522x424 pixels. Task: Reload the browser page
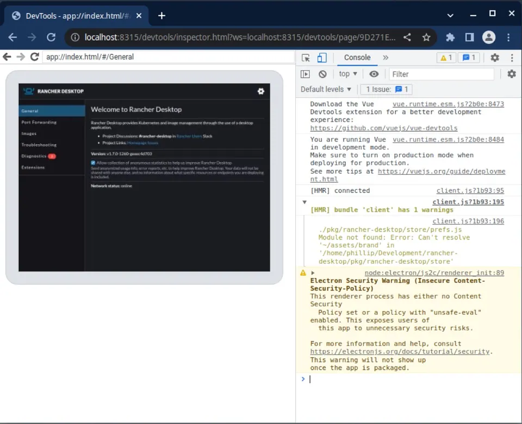tap(51, 37)
